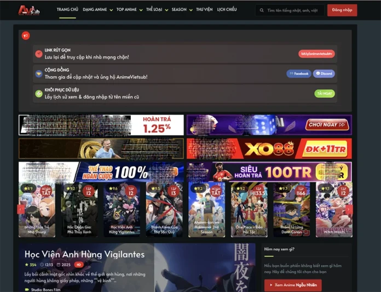Open the Aharen-san wa Hakarenai 2nd Season card
The height and width of the screenshot is (292, 381).
click(x=206, y=210)
